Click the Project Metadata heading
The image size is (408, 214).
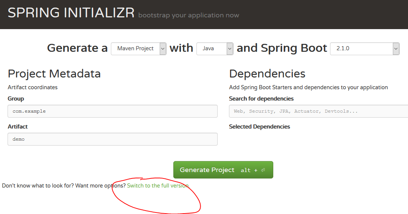coord(54,74)
